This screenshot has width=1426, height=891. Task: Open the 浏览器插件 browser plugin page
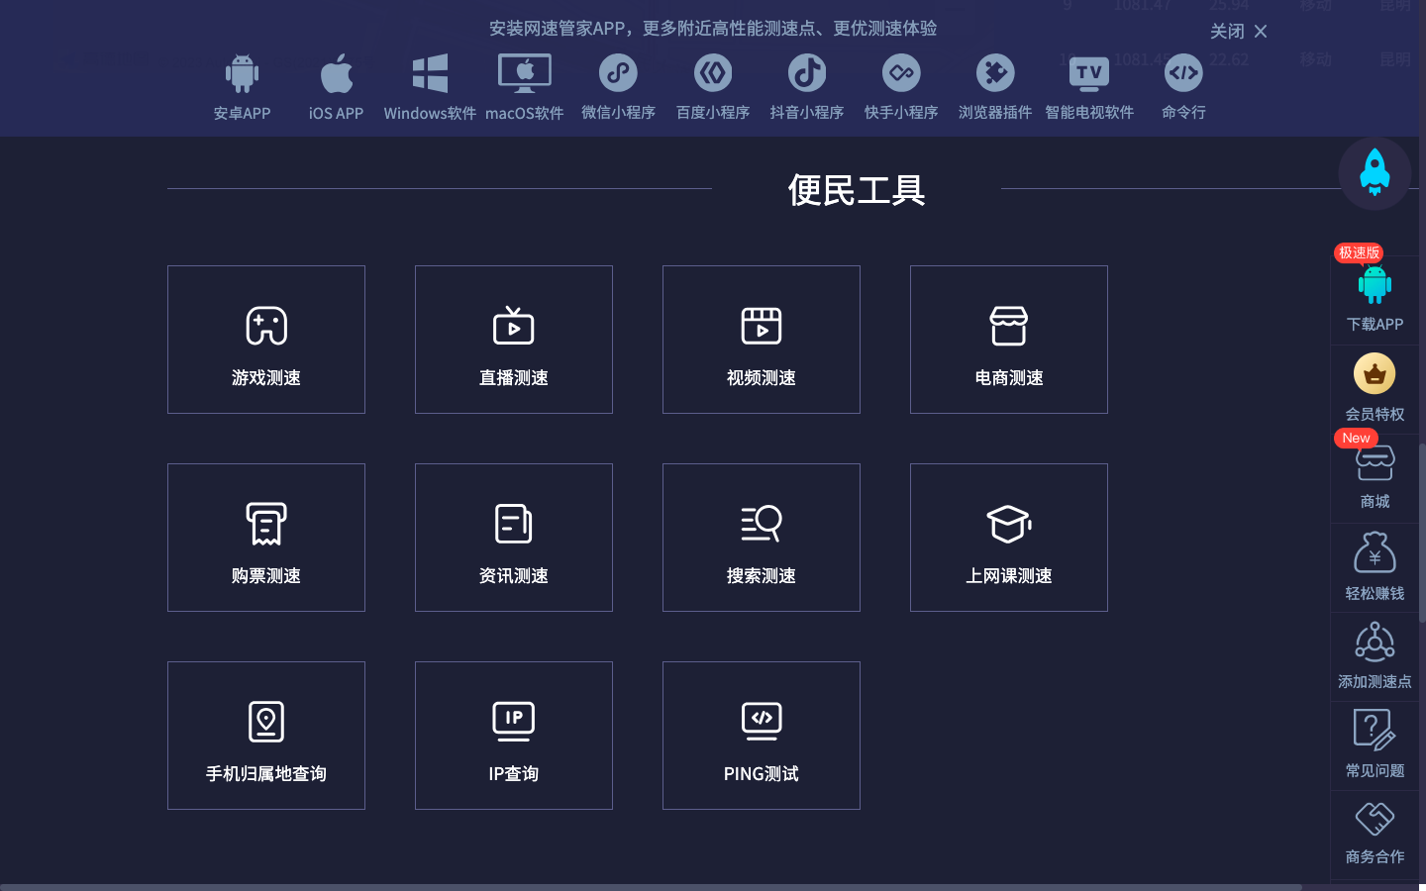point(994,86)
